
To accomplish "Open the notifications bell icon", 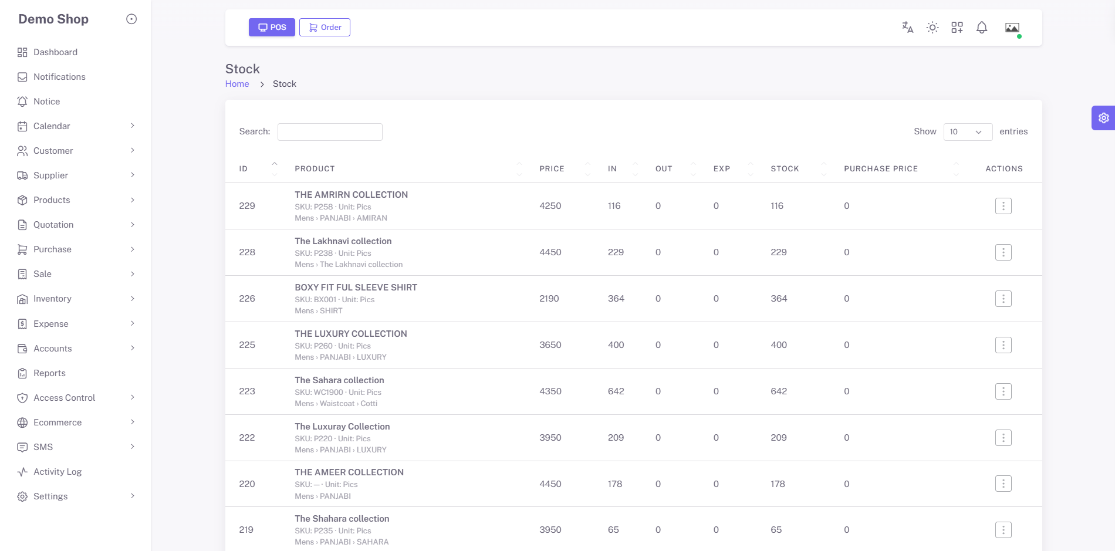I will pos(981,27).
